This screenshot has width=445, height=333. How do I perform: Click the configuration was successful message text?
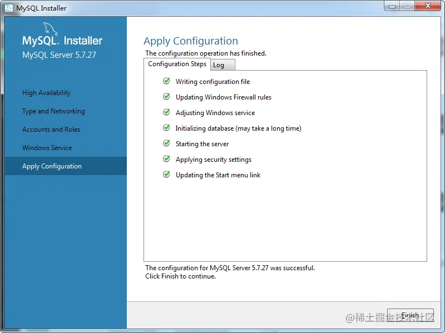[x=230, y=268]
